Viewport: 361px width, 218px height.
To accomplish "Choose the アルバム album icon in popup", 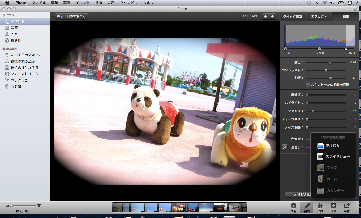I will click(x=320, y=146).
